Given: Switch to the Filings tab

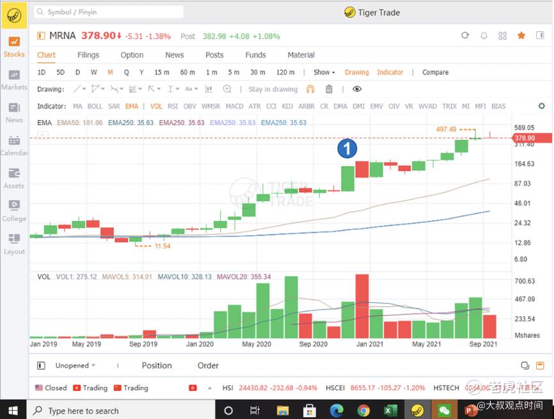Looking at the screenshot, I should [x=88, y=55].
